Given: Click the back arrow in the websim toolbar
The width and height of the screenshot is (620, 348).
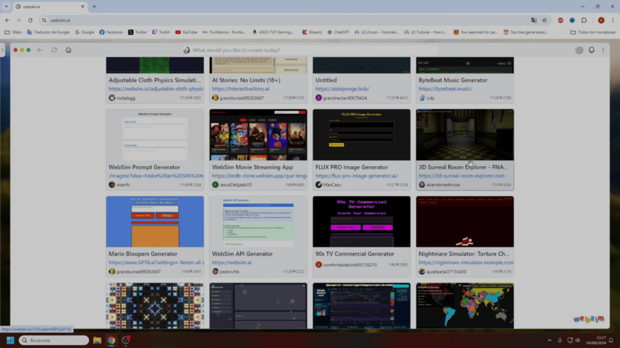Looking at the screenshot, I should click(x=40, y=50).
